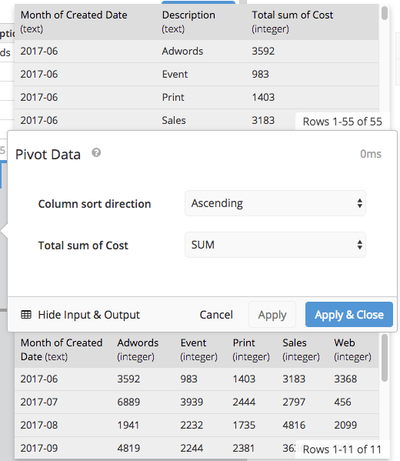Click the Event row in the input table

[196, 74]
